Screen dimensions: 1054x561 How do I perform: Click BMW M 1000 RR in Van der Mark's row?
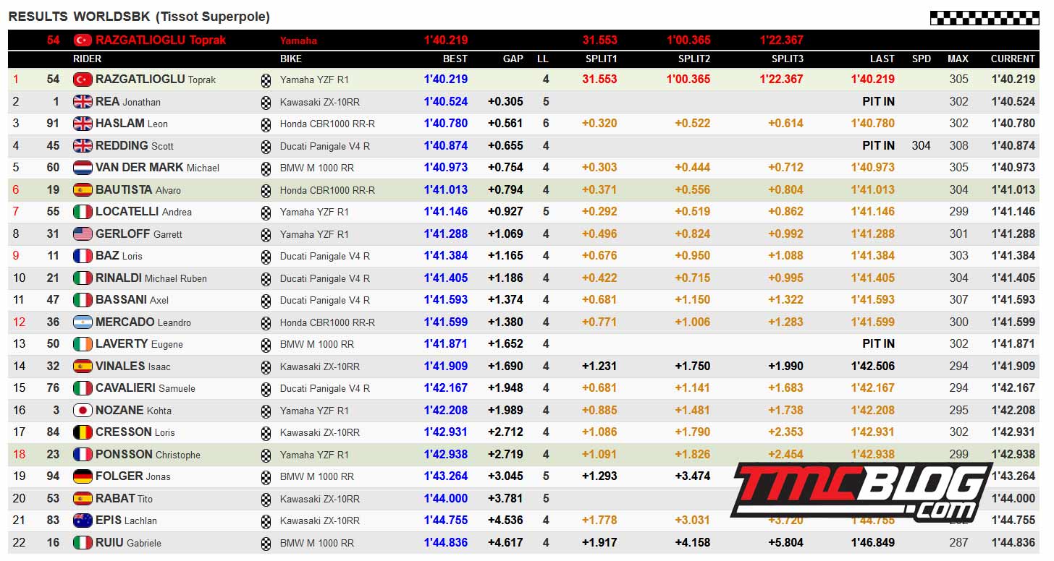317,168
